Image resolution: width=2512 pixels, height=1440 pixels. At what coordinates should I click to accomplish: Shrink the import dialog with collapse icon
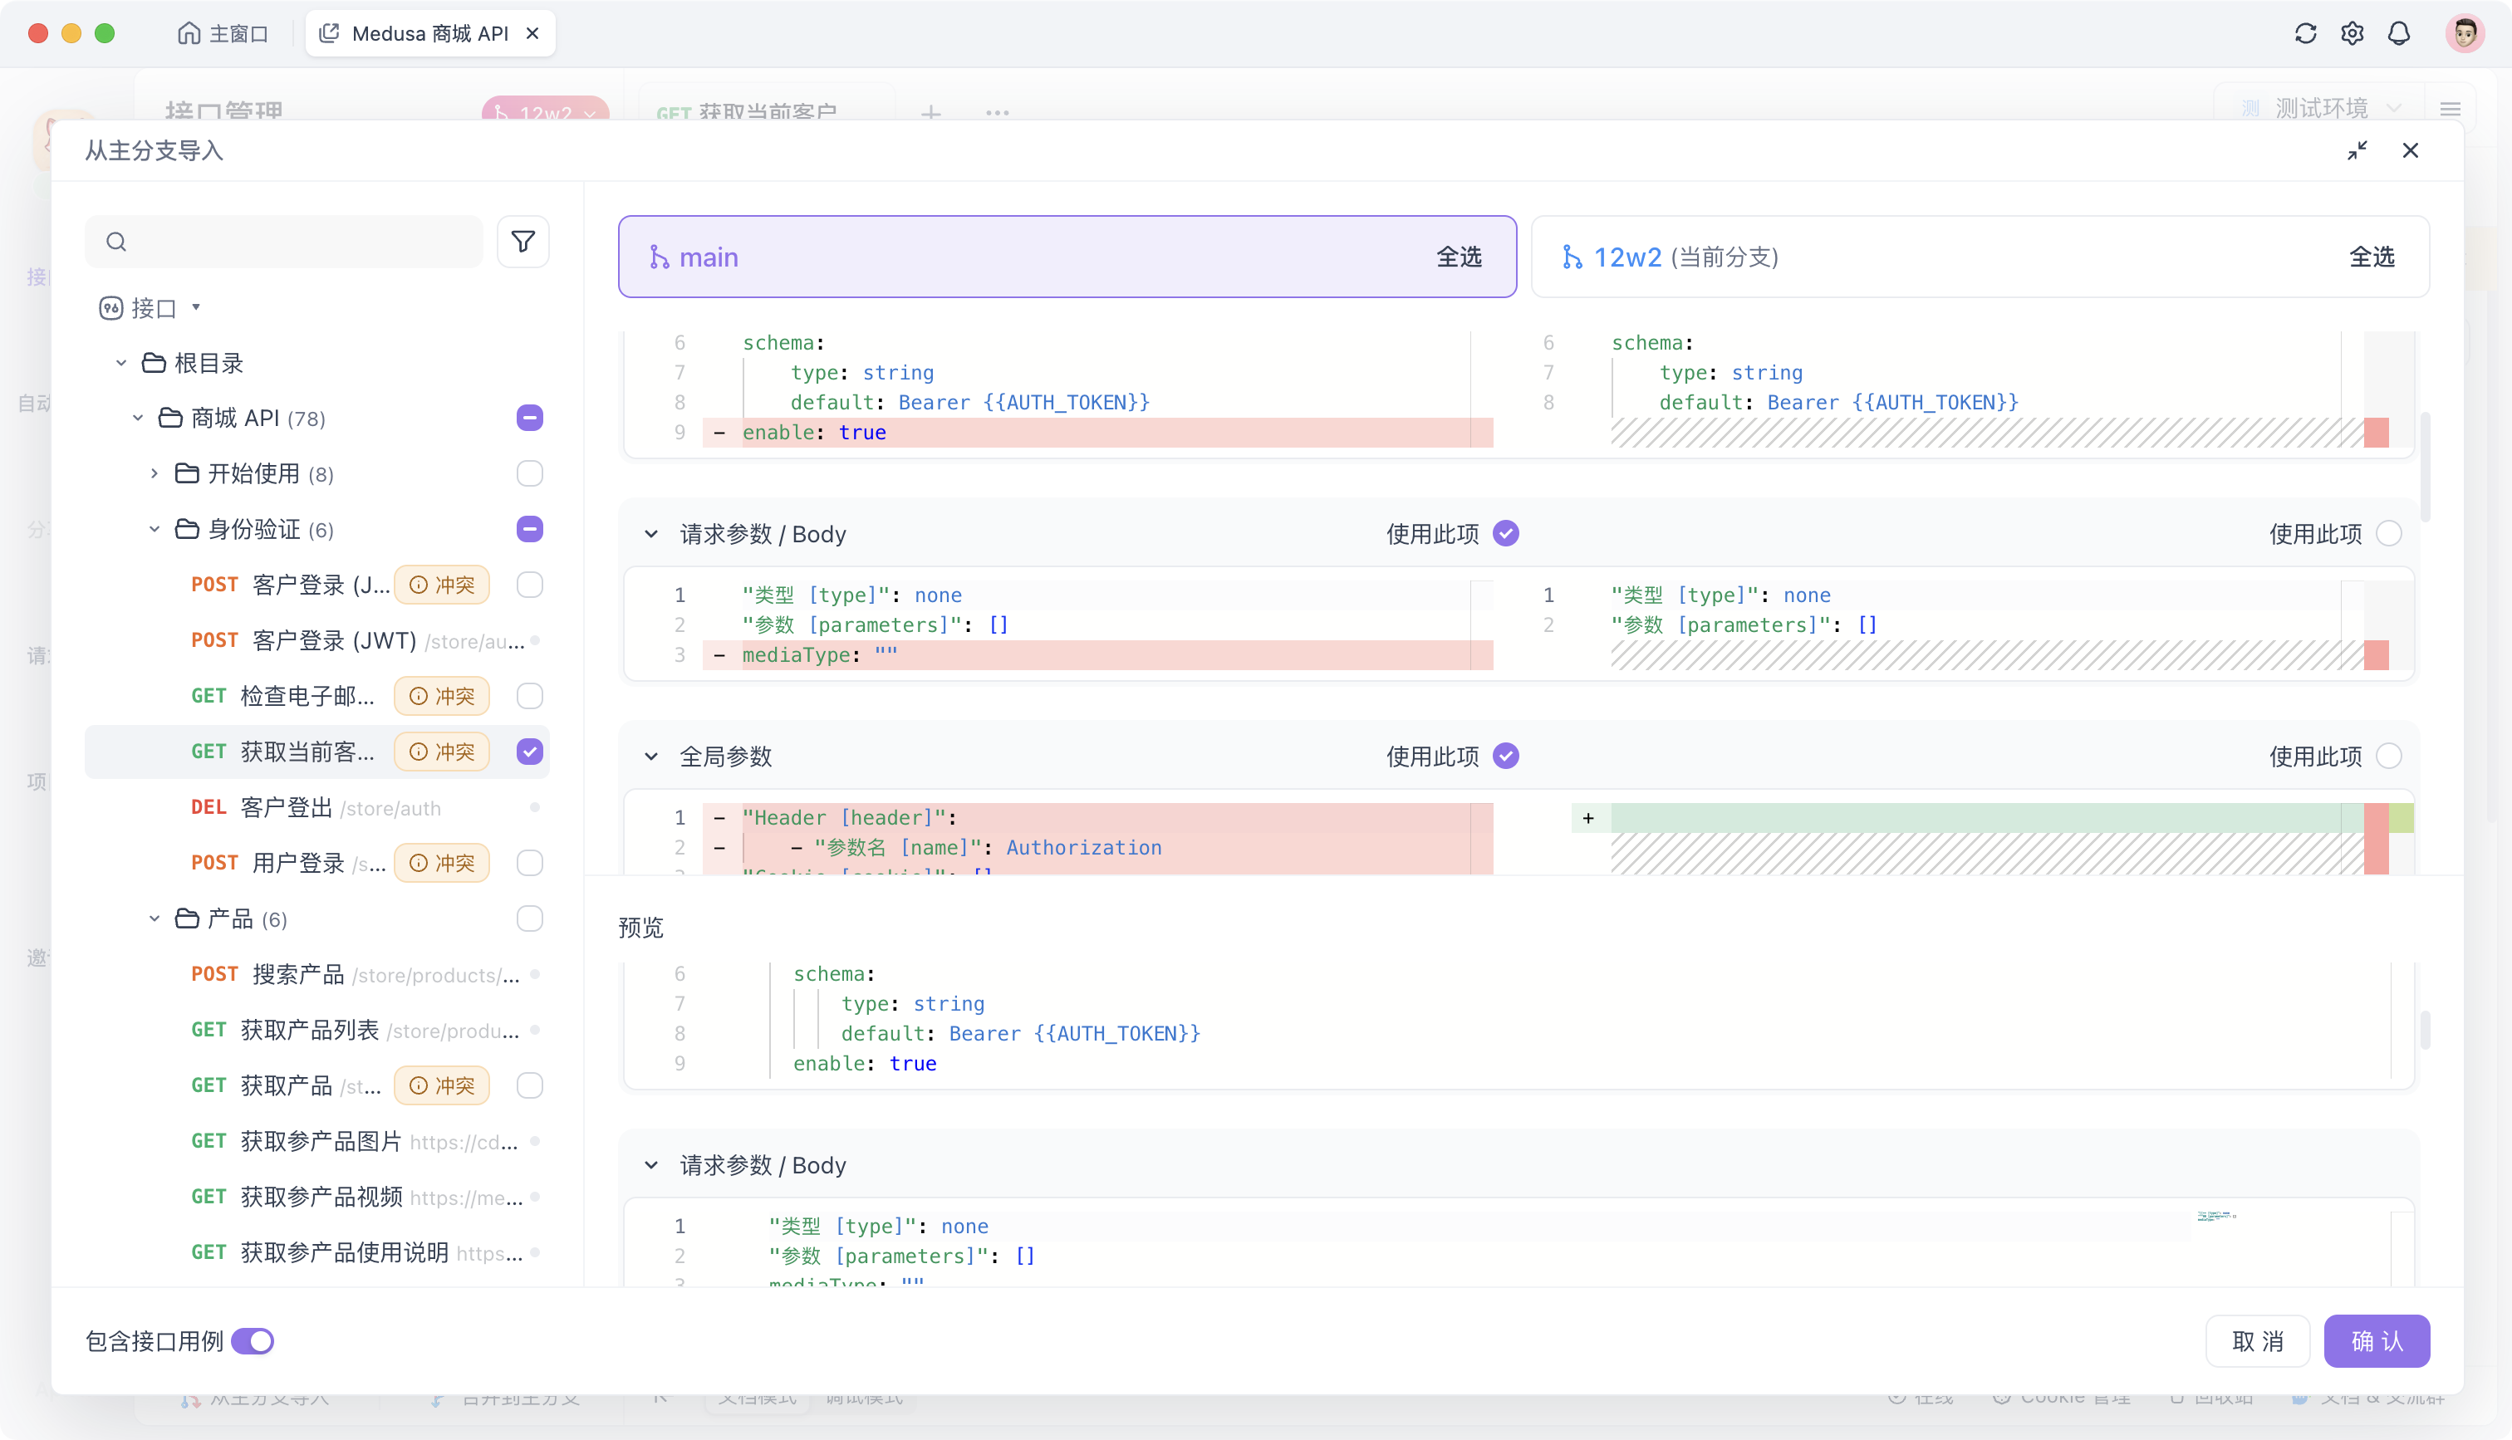click(2357, 150)
